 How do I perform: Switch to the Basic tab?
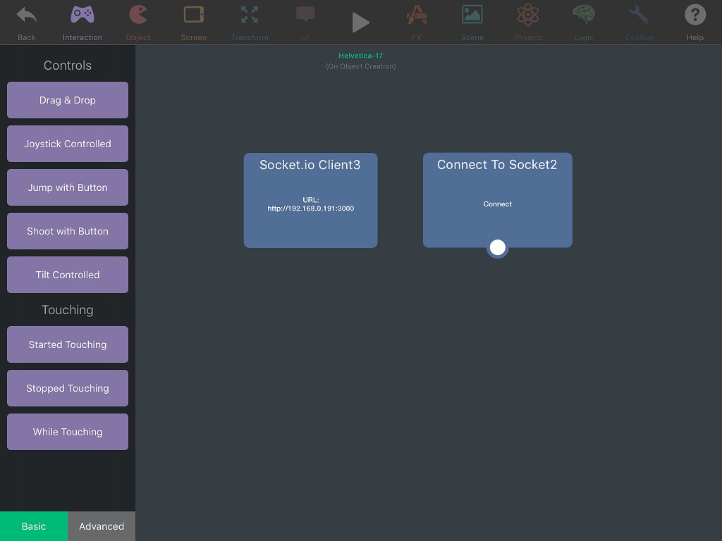tap(34, 526)
